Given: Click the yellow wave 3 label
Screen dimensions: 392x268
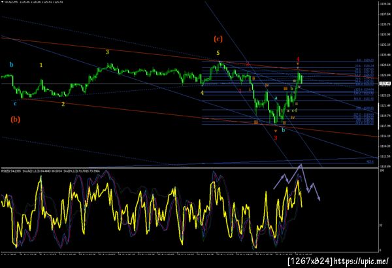Looking at the screenshot, I should click(107, 52).
